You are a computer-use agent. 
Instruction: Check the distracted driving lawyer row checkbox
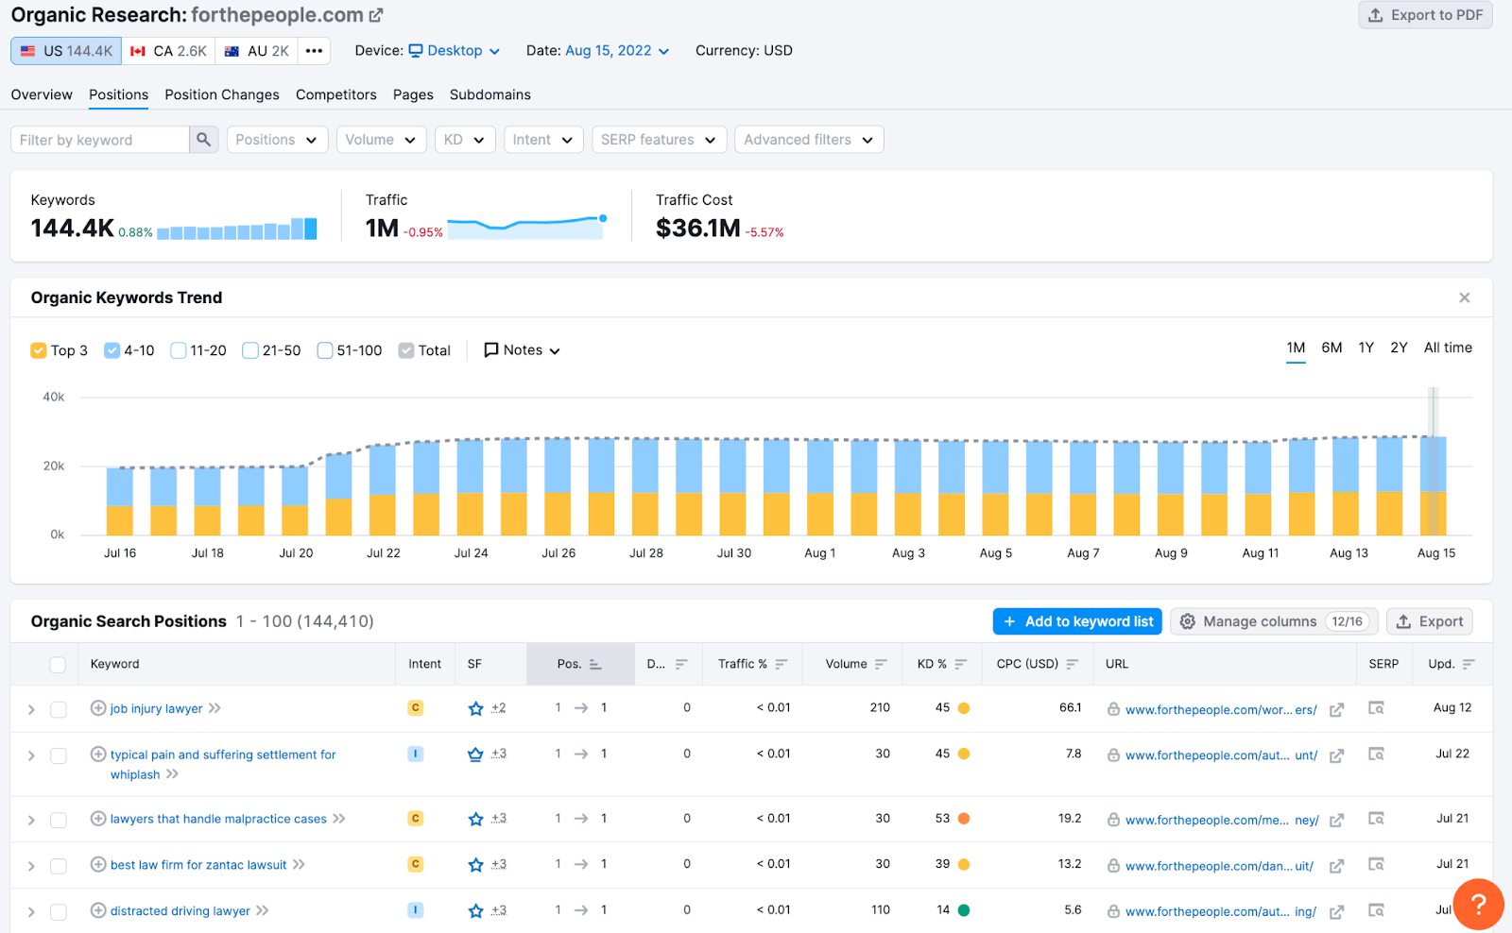(59, 911)
